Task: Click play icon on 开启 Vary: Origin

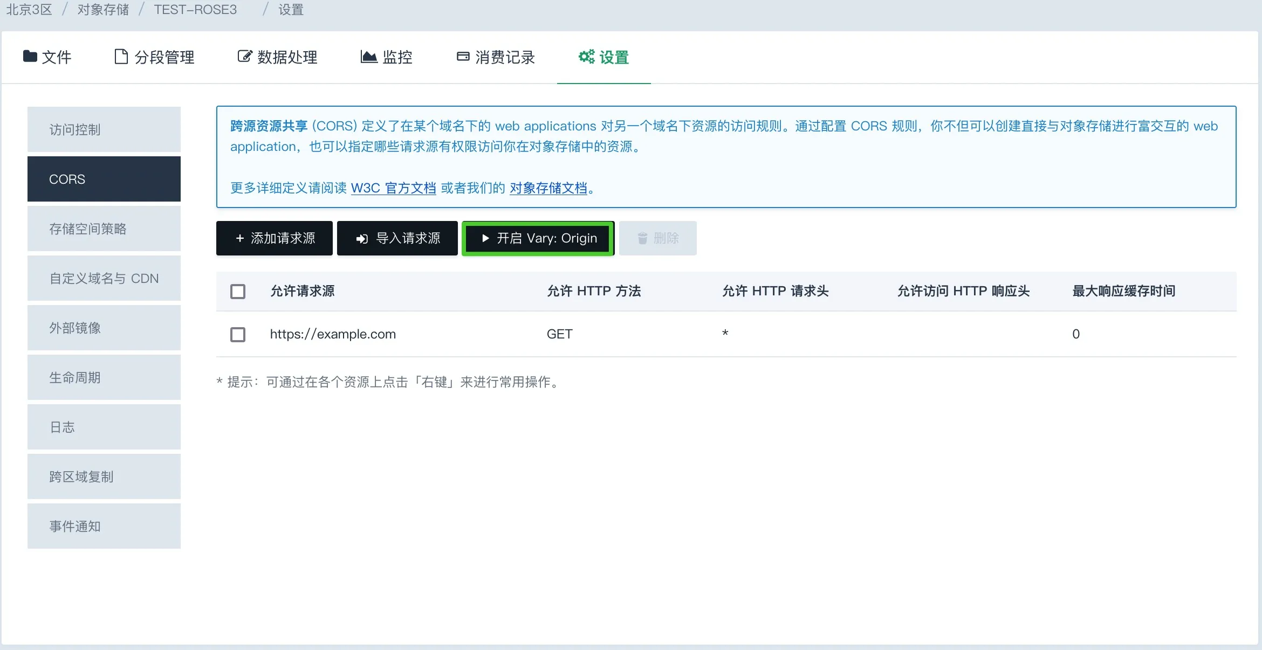Action: coord(485,238)
